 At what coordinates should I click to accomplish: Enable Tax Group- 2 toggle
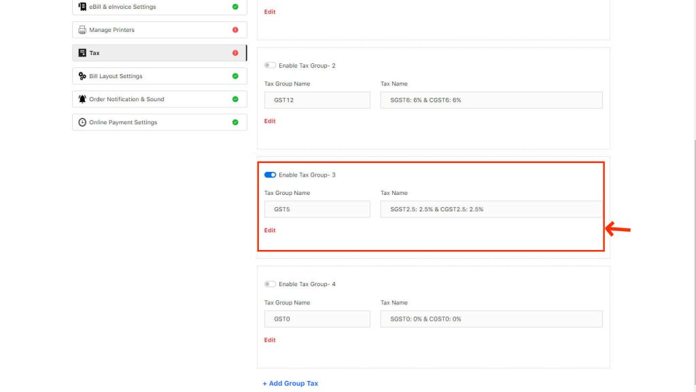click(x=270, y=65)
